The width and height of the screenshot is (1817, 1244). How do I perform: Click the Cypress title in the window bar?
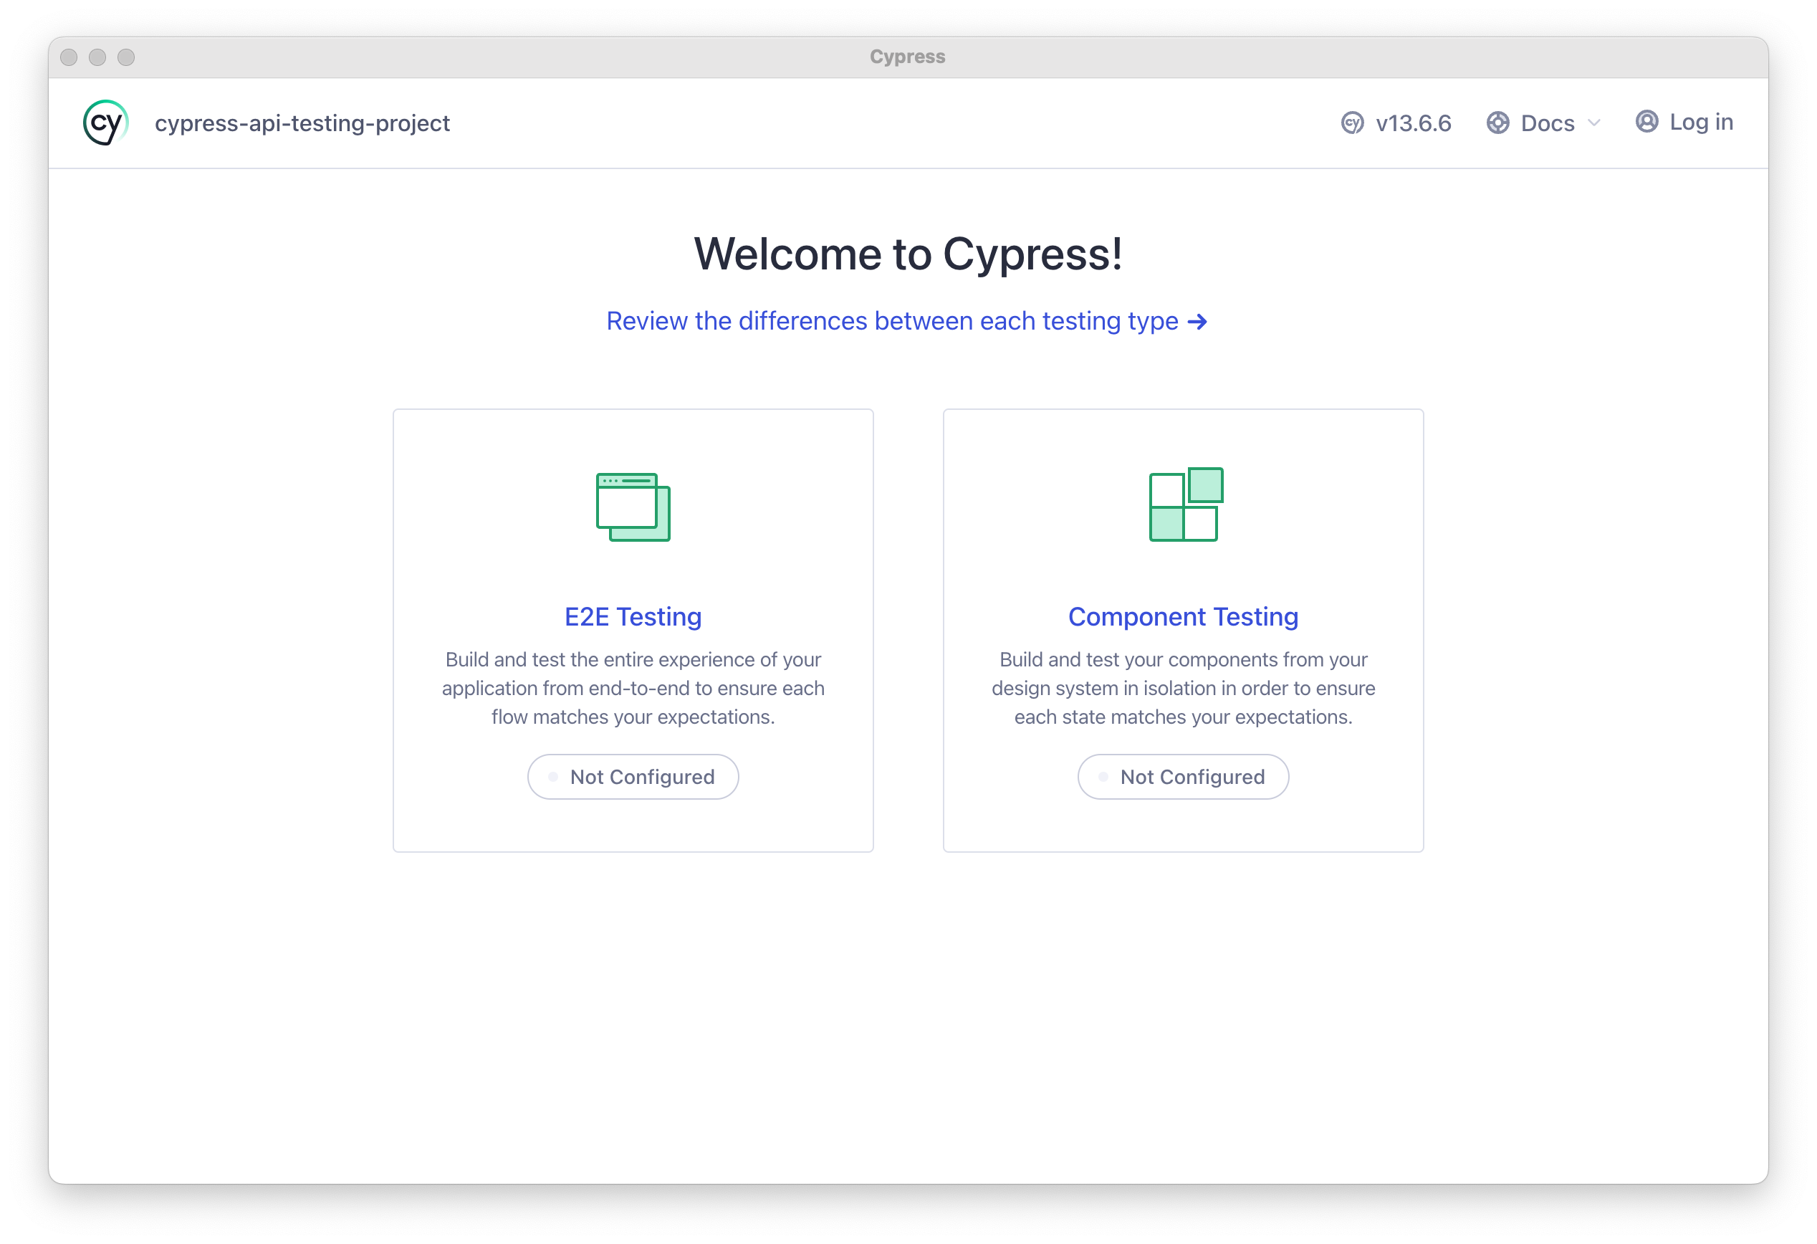907,57
